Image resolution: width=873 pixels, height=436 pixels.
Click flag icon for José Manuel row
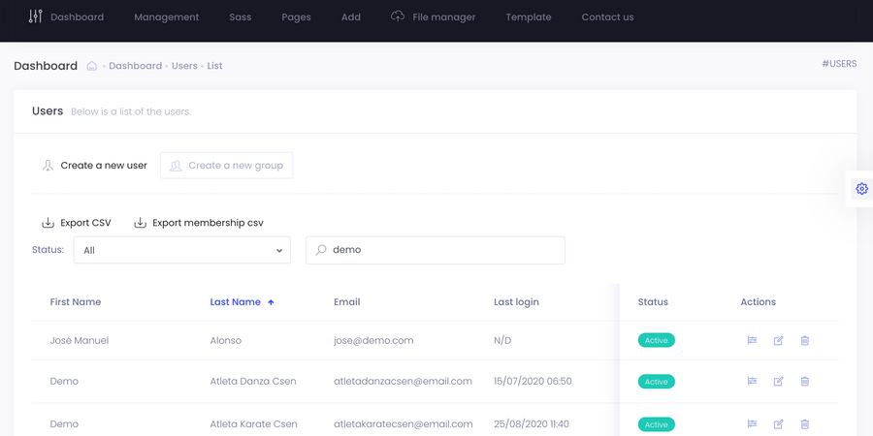pos(752,341)
